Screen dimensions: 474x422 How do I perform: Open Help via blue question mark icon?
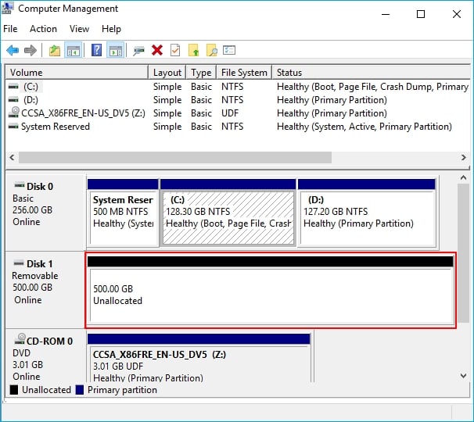[x=97, y=50]
